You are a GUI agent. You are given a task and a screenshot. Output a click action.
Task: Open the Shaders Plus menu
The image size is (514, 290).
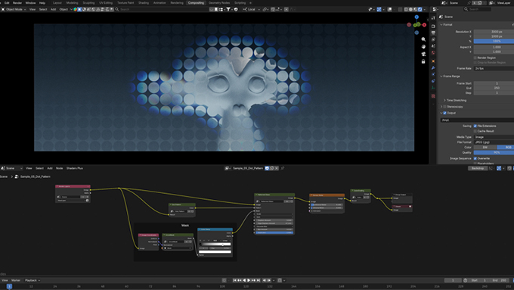[74, 168]
